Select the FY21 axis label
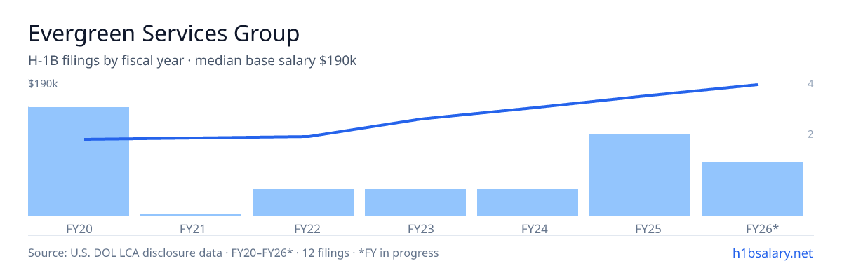Image resolution: width=842 pixels, height=280 pixels. pyautogui.click(x=191, y=228)
